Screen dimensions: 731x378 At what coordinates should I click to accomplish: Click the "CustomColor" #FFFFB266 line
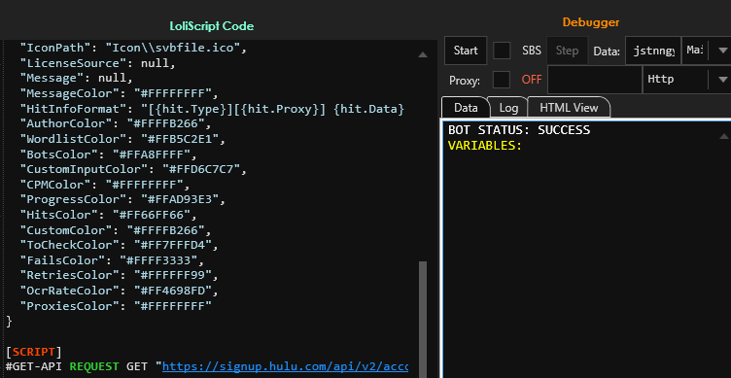[x=116, y=229]
